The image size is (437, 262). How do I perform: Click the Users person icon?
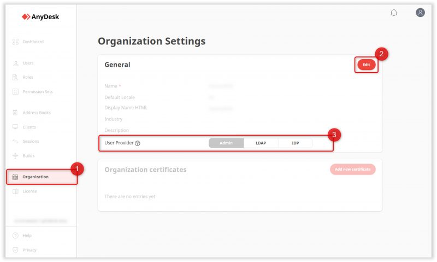[16, 63]
